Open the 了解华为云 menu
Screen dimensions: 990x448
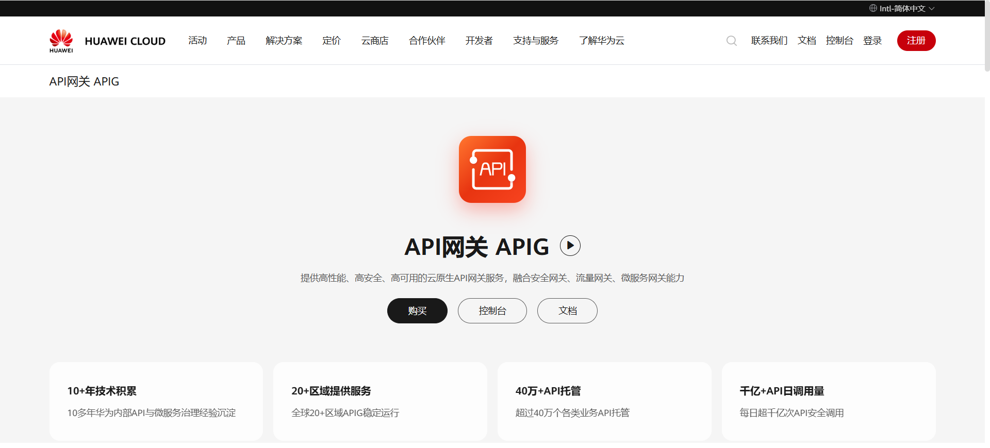602,41
